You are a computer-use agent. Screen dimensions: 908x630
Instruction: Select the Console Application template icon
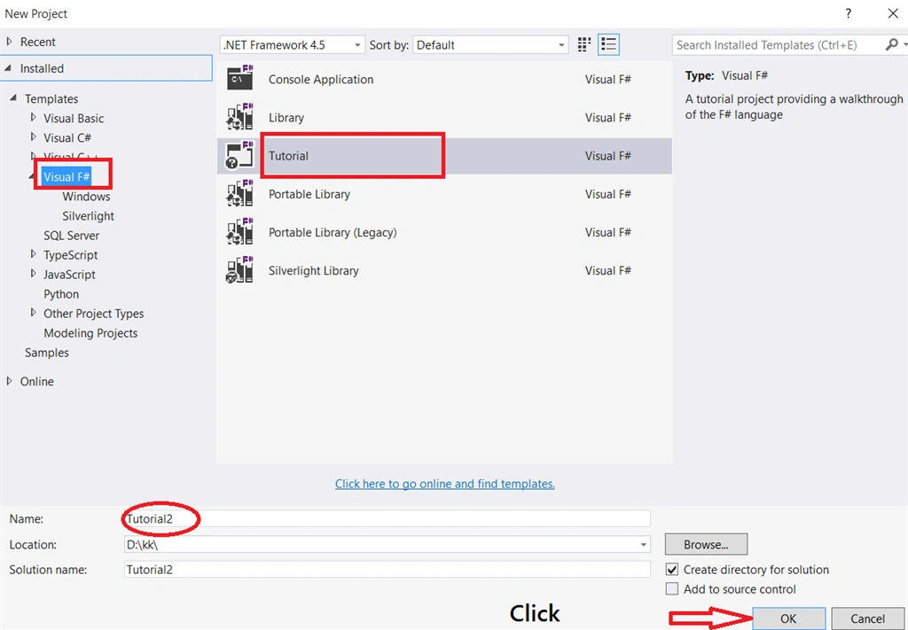click(x=239, y=79)
